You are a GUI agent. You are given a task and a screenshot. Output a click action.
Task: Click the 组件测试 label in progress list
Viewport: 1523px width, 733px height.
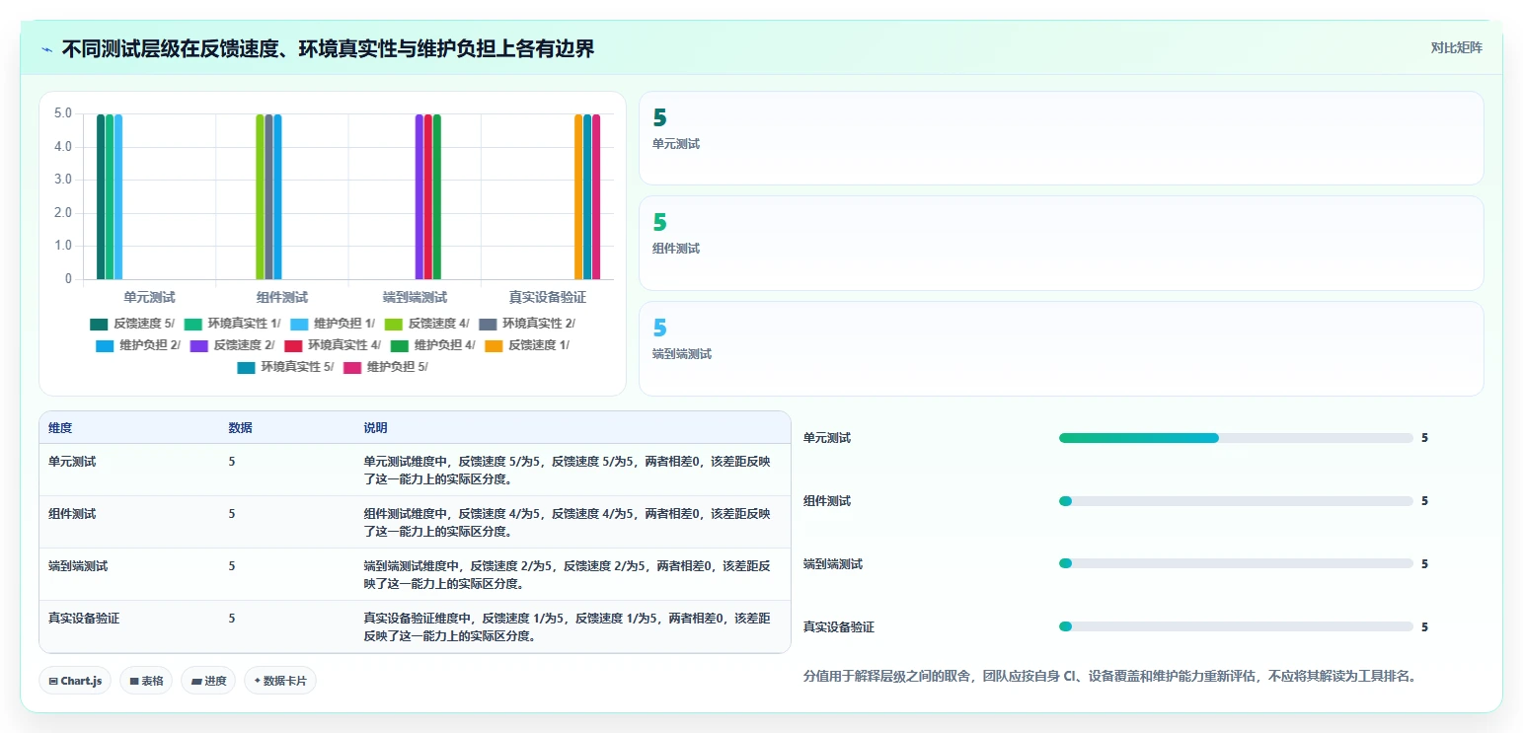click(x=827, y=501)
